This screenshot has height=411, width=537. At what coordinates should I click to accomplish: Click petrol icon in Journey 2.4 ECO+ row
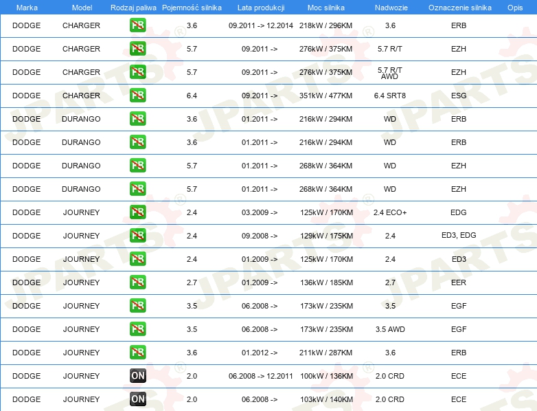pos(137,212)
